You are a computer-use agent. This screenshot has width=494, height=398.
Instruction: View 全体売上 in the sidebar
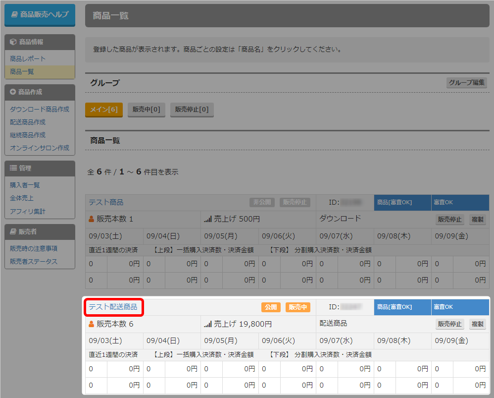(22, 198)
